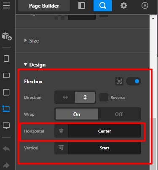The height and width of the screenshot is (170, 158).
Task: Click the add element cube icon
Action: [7, 36]
